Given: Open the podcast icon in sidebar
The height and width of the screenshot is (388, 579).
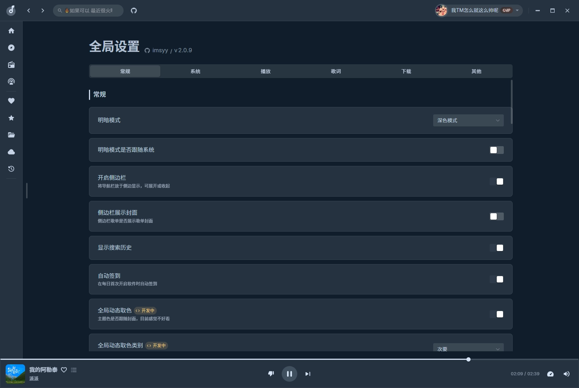Looking at the screenshot, I should [11, 82].
